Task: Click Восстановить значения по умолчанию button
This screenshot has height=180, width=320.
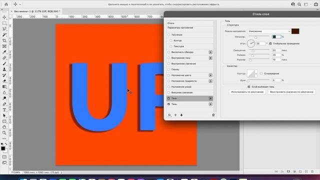Action: point(291,92)
